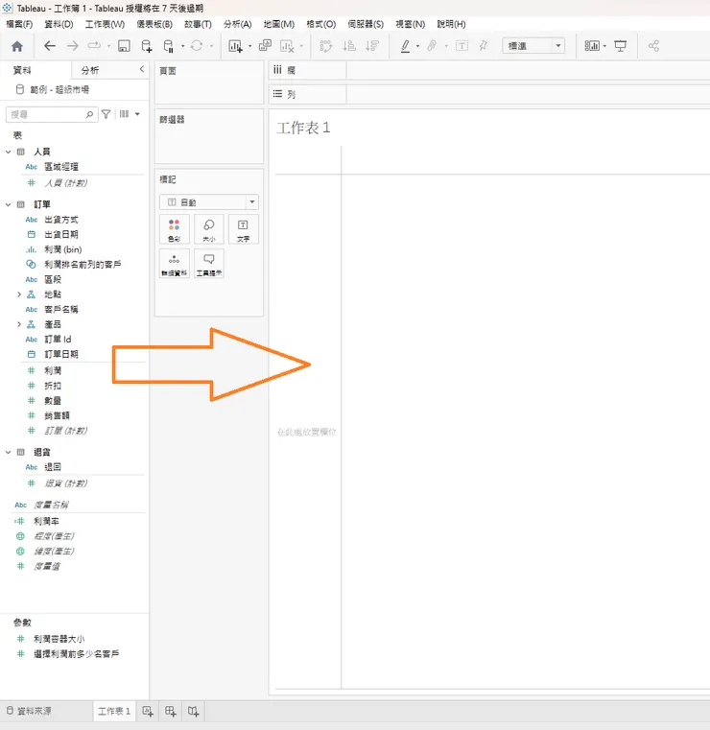Expand the 產品 hierarchy
710x730 pixels.
[x=19, y=324]
